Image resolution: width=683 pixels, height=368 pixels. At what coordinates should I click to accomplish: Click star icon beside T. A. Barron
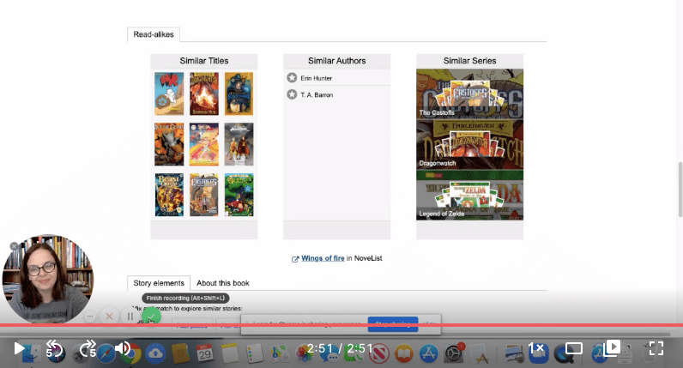(x=292, y=94)
